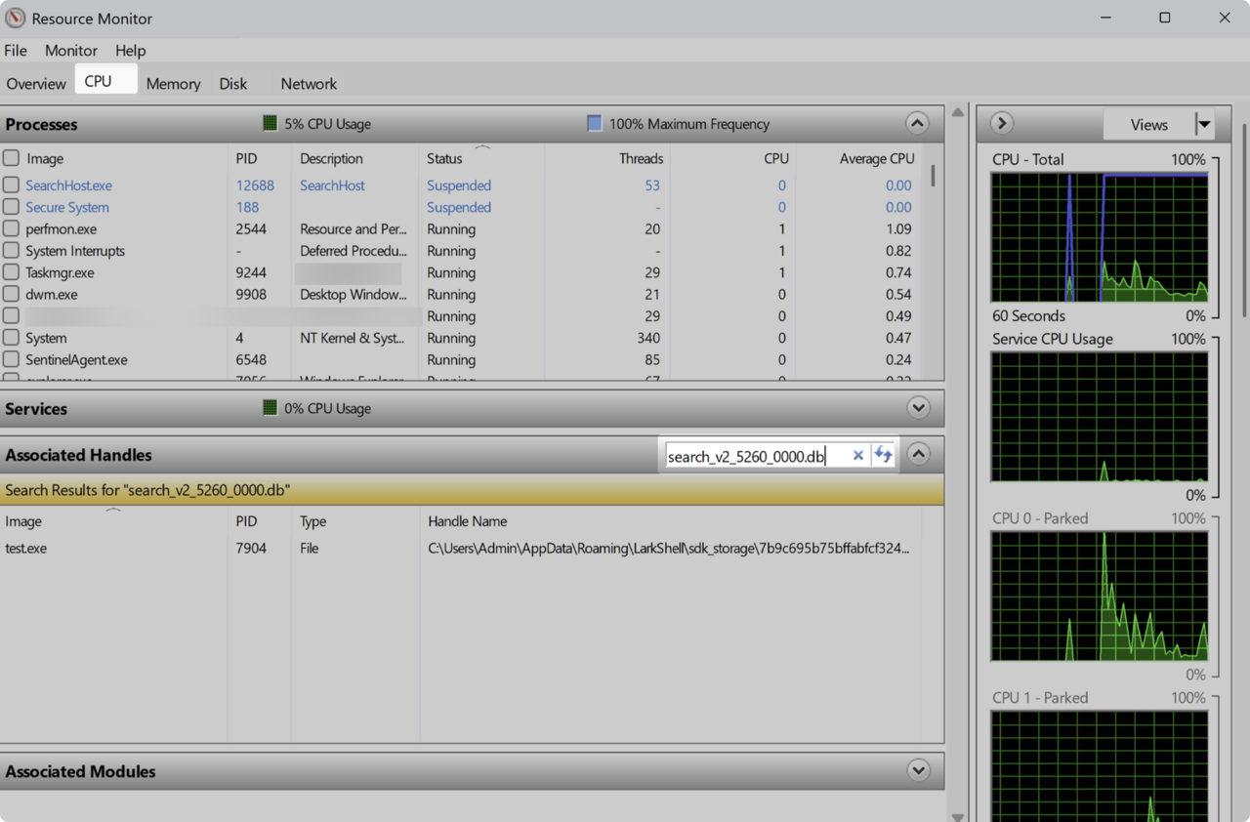Check the System process checkbox
The height and width of the screenshot is (822, 1250).
[x=11, y=337]
